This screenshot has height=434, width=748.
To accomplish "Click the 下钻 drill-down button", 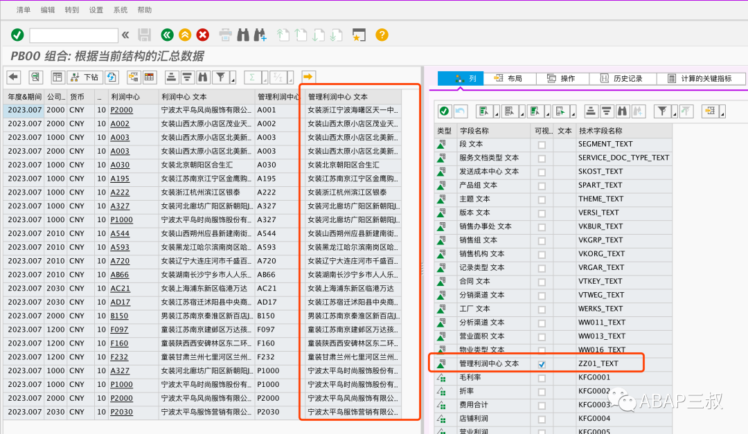I will point(84,77).
